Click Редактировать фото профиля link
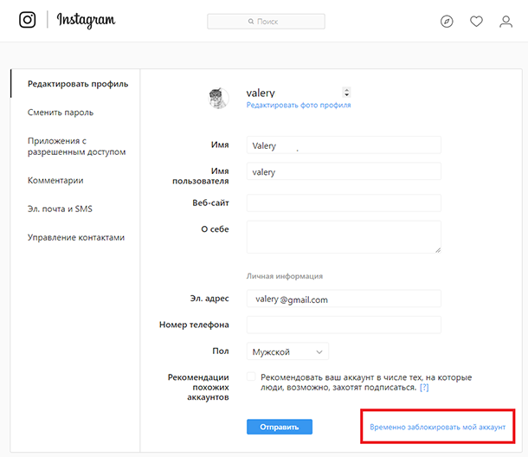 point(299,105)
